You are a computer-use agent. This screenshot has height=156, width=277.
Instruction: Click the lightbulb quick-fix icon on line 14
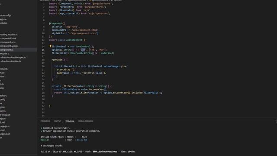click(x=50, y=46)
